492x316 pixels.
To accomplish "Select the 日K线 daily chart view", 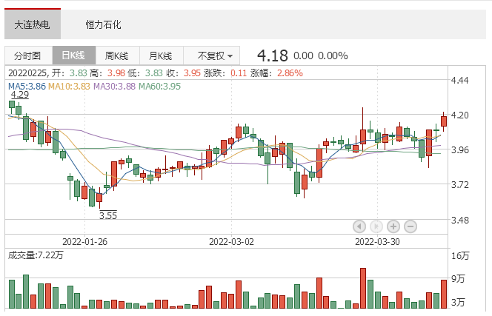I will pos(74,56).
